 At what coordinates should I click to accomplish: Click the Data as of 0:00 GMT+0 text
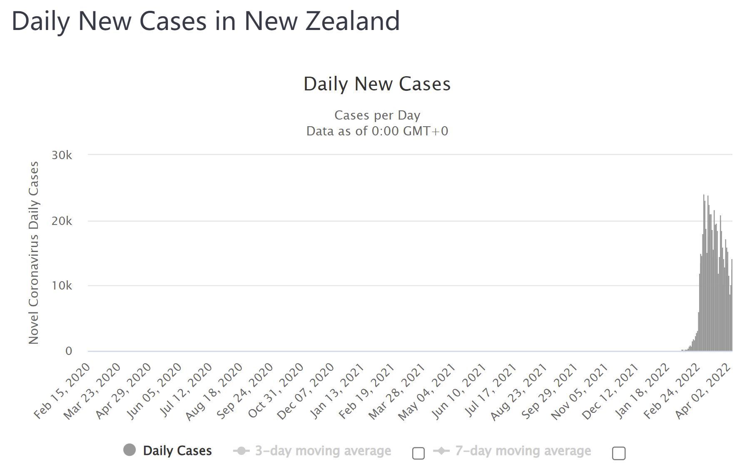(x=377, y=131)
